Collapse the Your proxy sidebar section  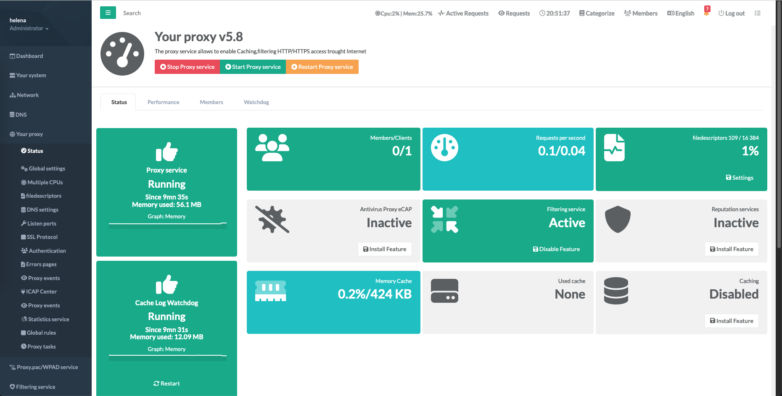(29, 134)
